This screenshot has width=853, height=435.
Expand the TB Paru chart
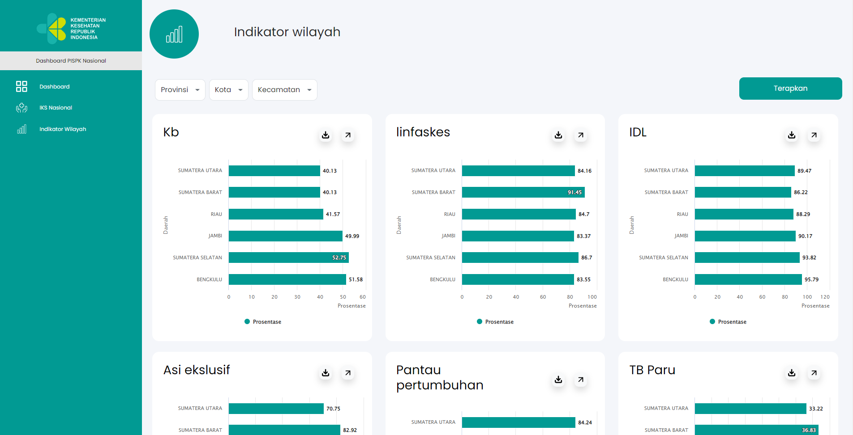click(814, 373)
